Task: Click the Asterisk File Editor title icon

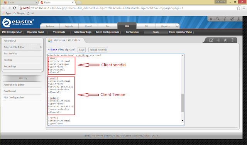Action: [50, 40]
